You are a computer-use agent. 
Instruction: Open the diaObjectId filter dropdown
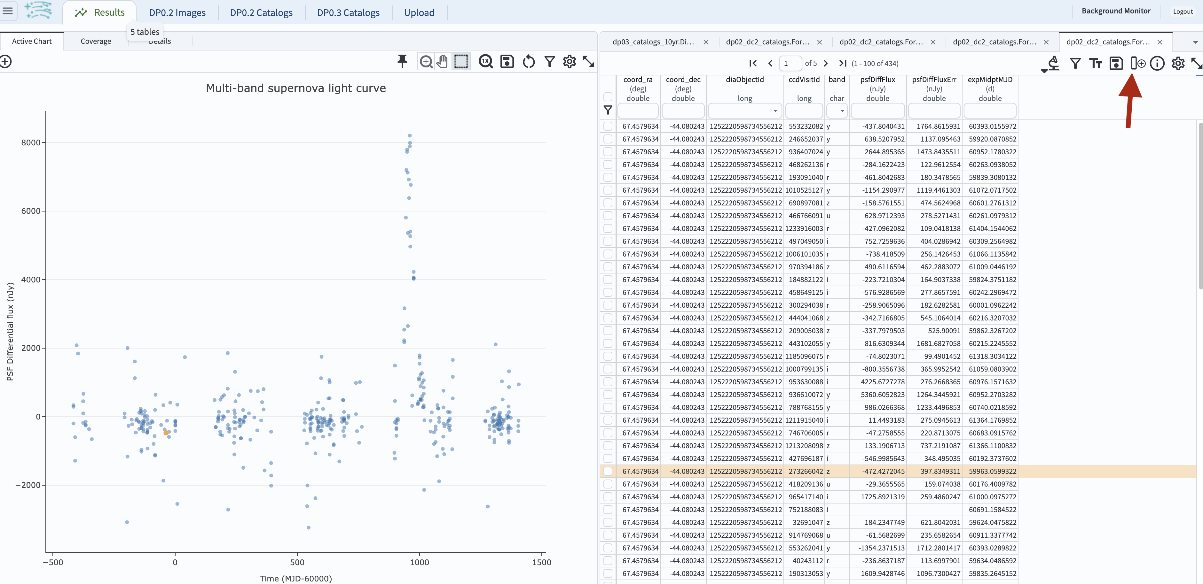click(775, 111)
